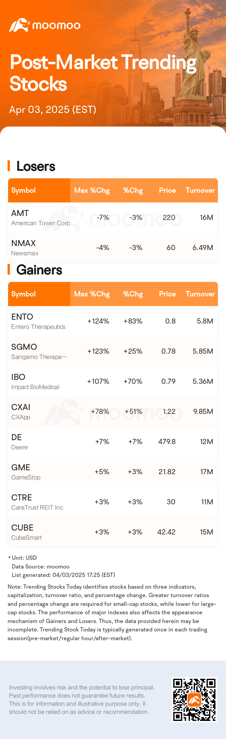Click the Symbol header in Losers table
Viewport: 226px width, 739px height.
click(24, 190)
